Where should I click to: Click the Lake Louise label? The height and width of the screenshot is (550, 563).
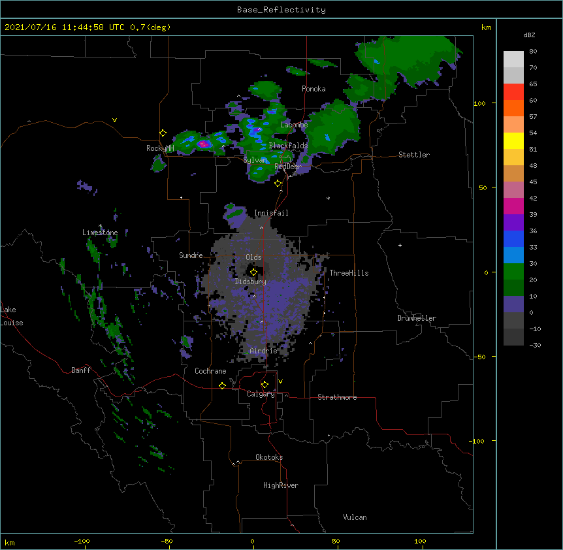[12, 316]
